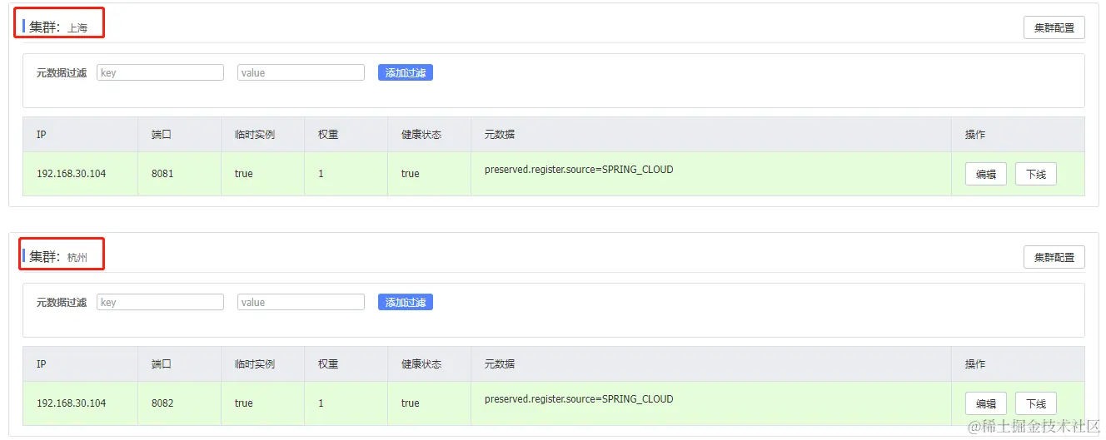Select port value 8081
The image size is (1106, 440).
pos(162,174)
